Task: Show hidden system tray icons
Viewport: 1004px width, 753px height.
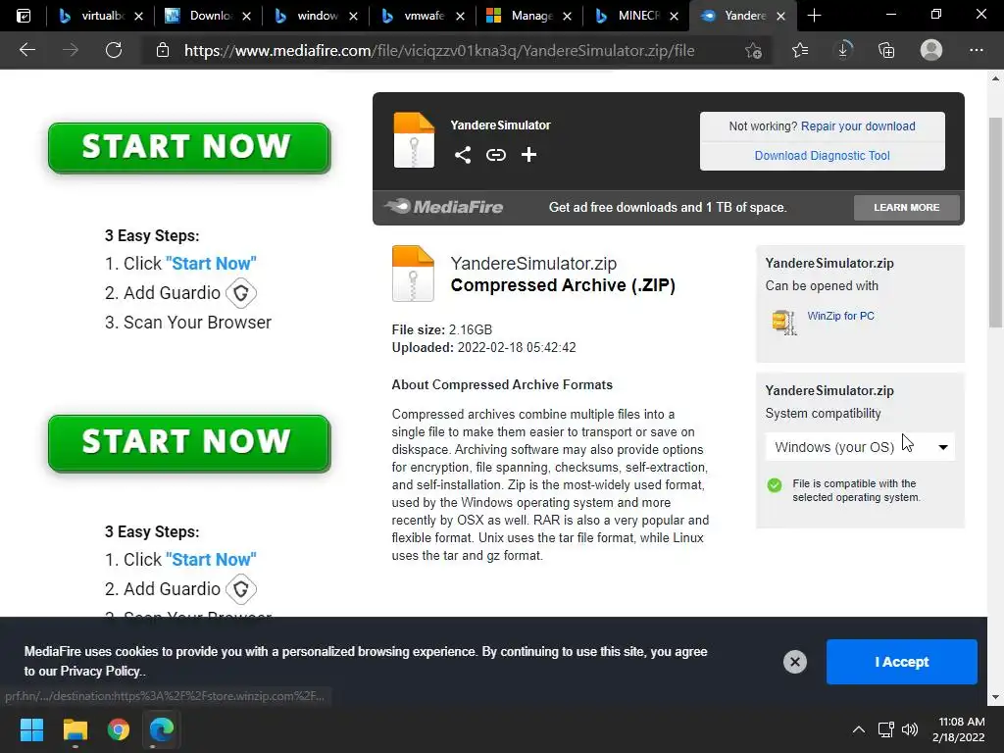Action: (859, 729)
